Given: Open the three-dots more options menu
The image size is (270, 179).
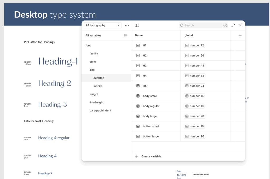Looking at the screenshot, I should (x=127, y=25).
